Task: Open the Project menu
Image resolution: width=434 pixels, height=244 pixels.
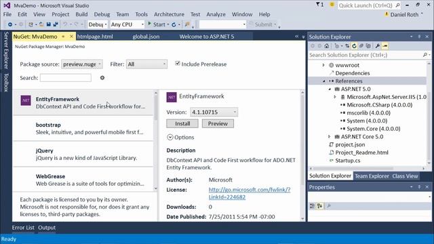Action: point(60,14)
